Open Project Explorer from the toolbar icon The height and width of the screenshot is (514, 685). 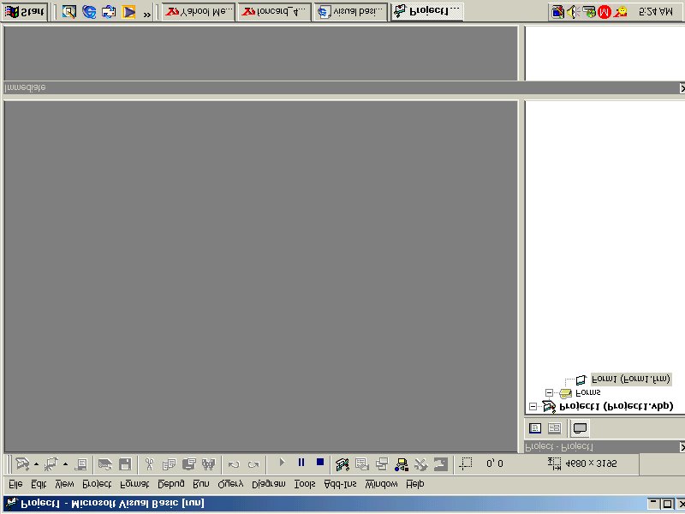(342, 463)
